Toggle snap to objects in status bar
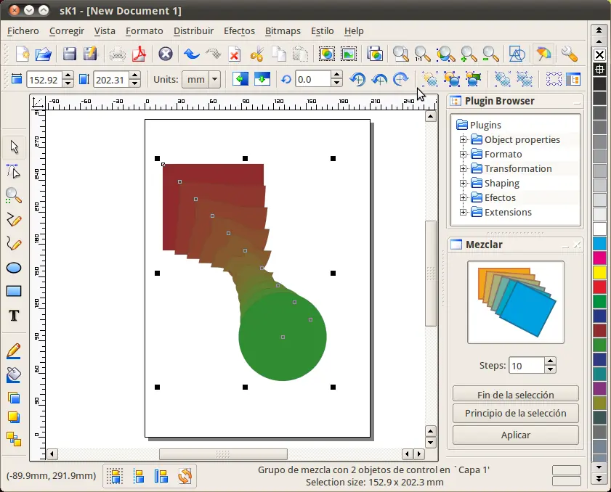The width and height of the screenshot is (611, 492). (x=161, y=476)
